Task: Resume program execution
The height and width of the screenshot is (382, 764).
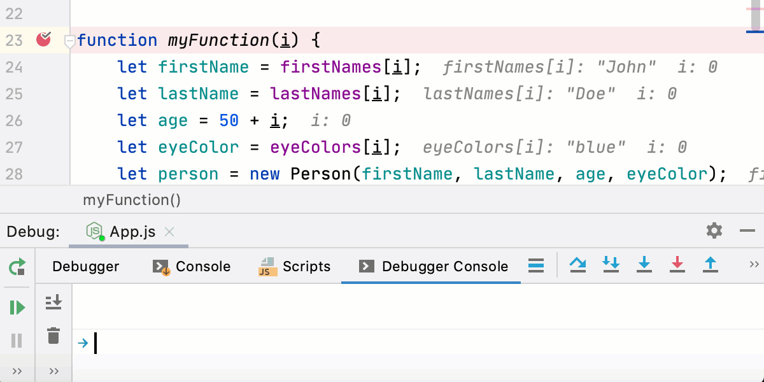Action: click(17, 308)
